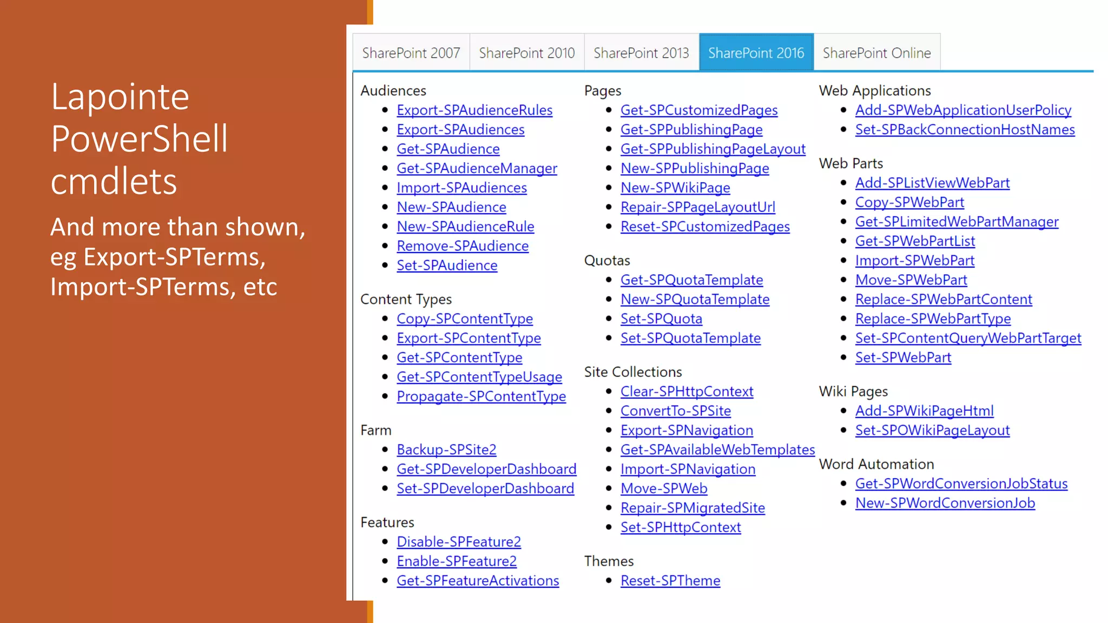Open the Export-SPAudienceRules link
1108x623 pixels.
(474, 110)
